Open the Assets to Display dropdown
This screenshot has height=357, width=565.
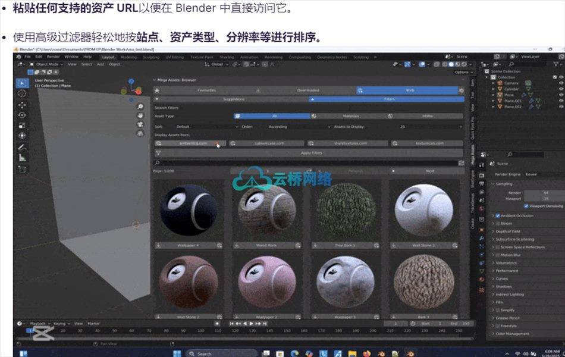point(430,127)
